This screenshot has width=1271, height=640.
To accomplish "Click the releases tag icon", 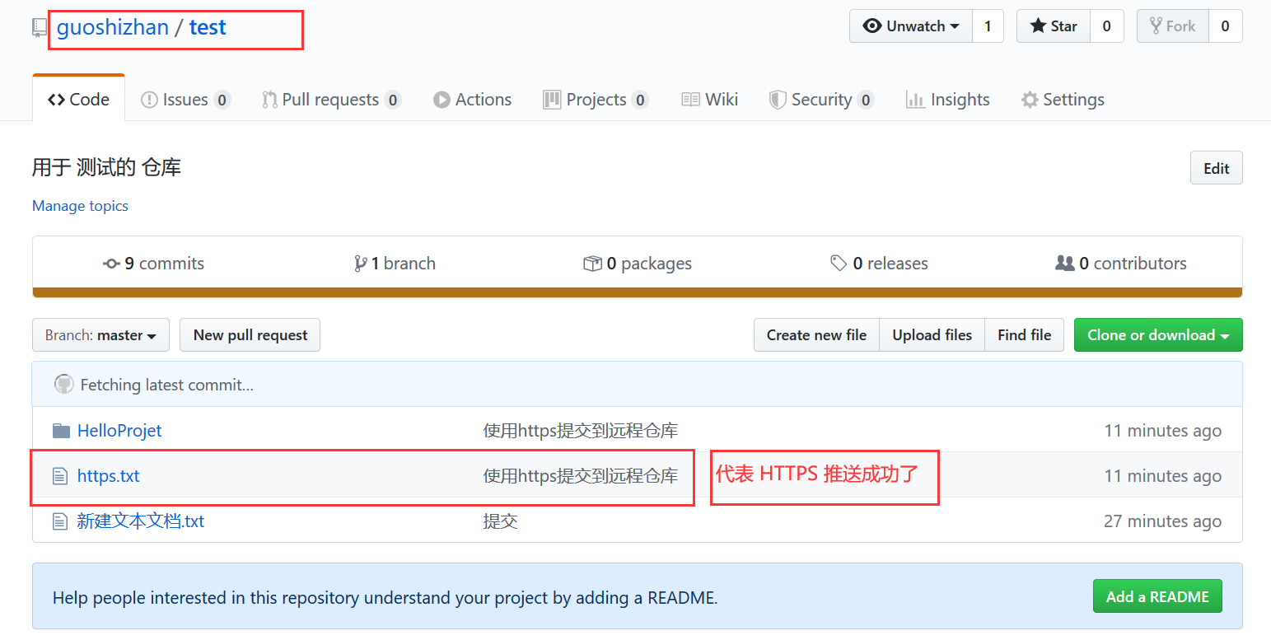I will point(839,264).
